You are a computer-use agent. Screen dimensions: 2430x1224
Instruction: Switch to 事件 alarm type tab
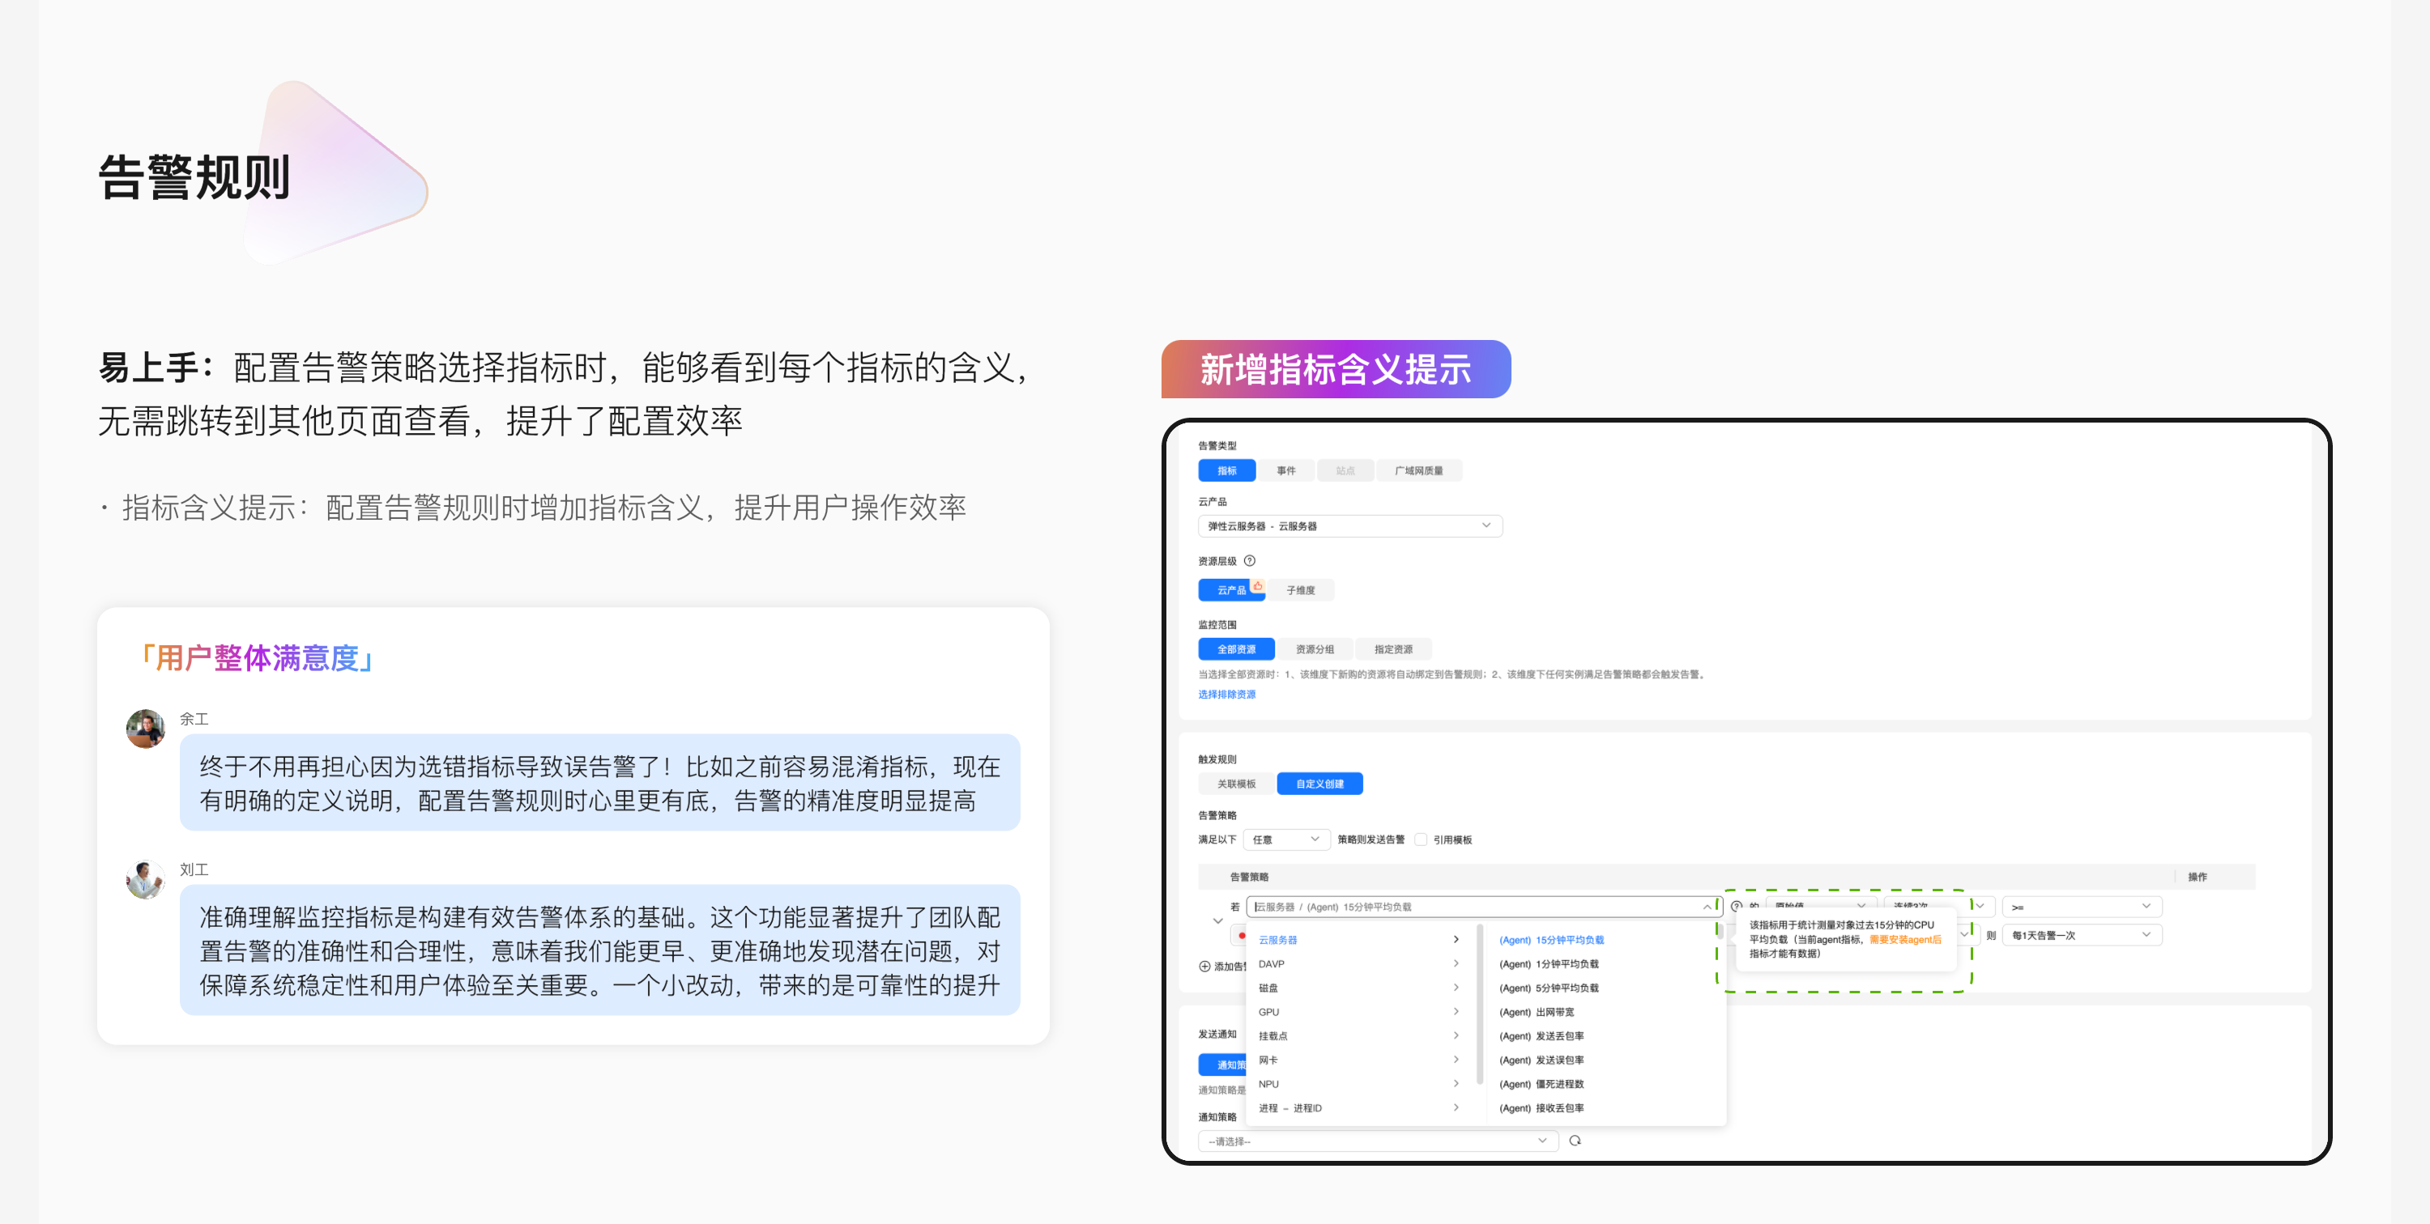click(x=1285, y=470)
